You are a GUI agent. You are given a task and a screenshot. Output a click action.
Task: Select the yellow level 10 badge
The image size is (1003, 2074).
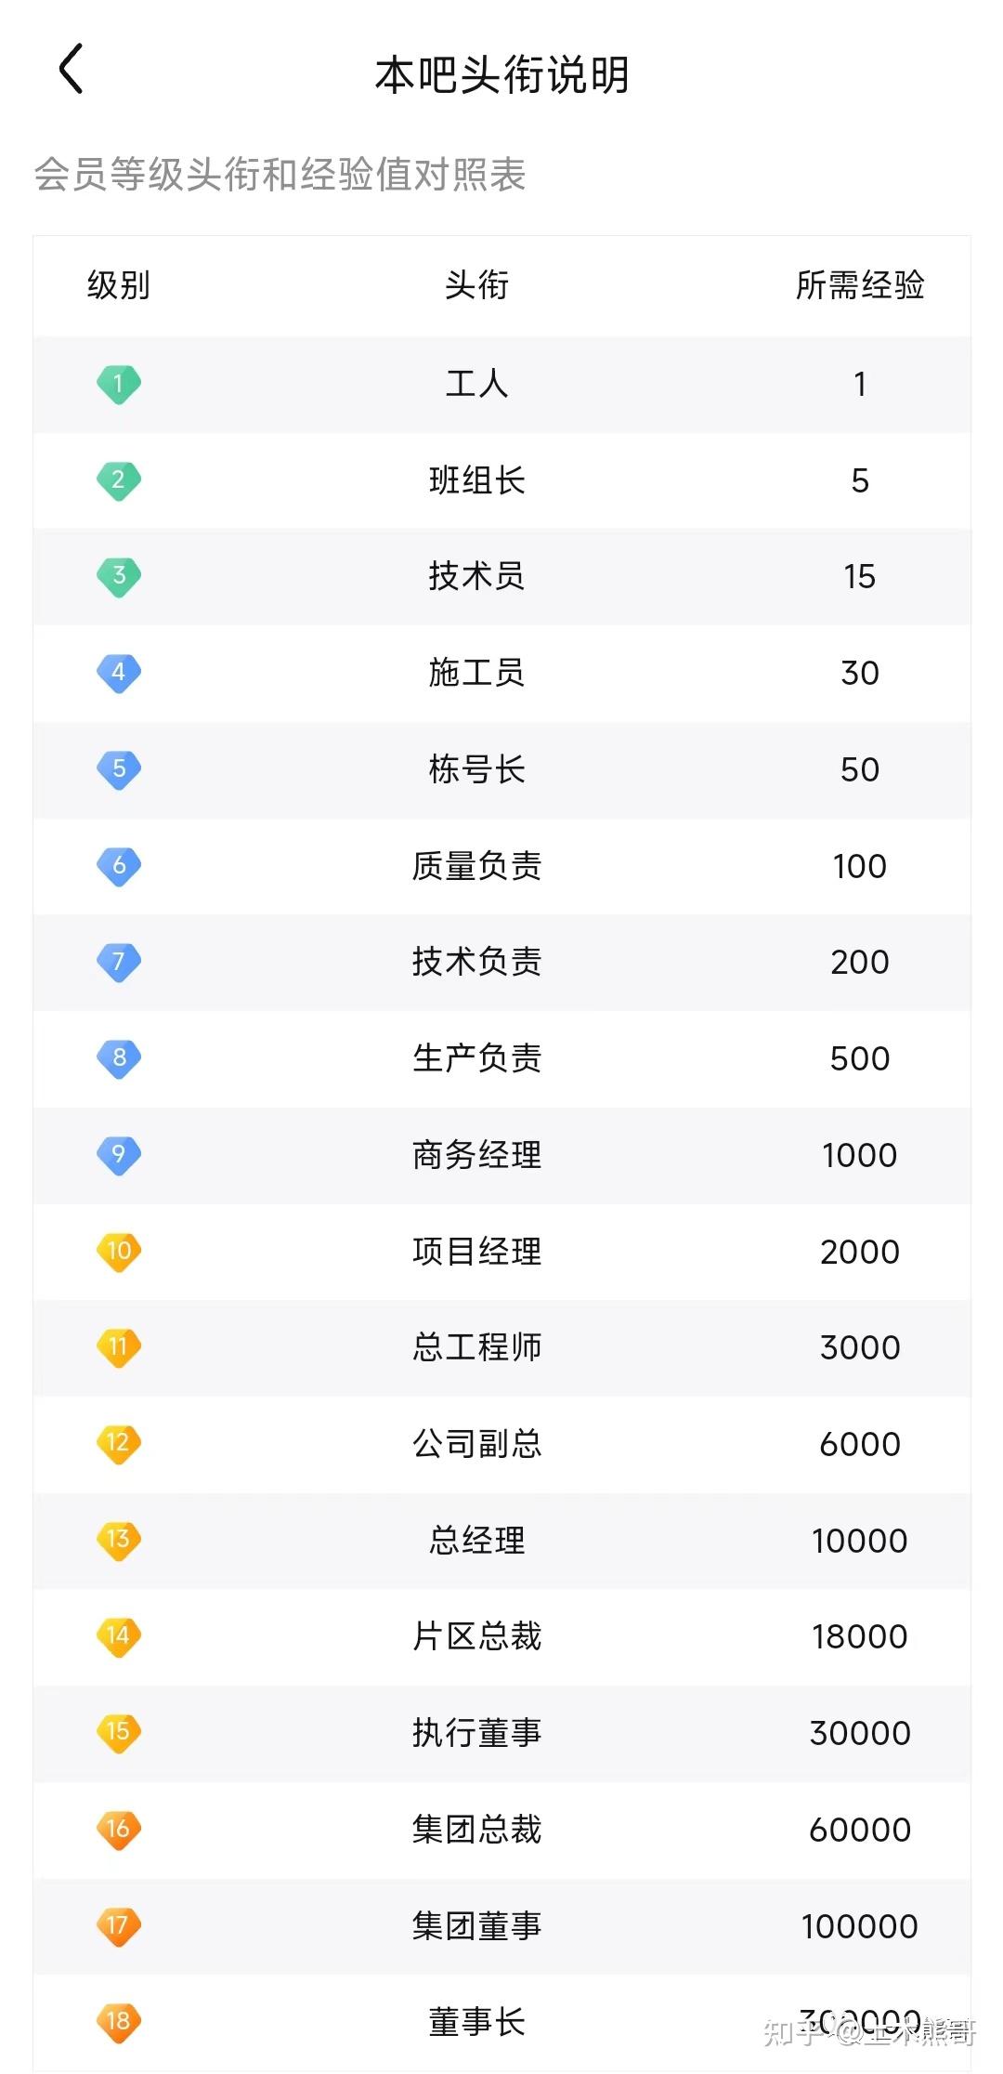click(x=119, y=1251)
